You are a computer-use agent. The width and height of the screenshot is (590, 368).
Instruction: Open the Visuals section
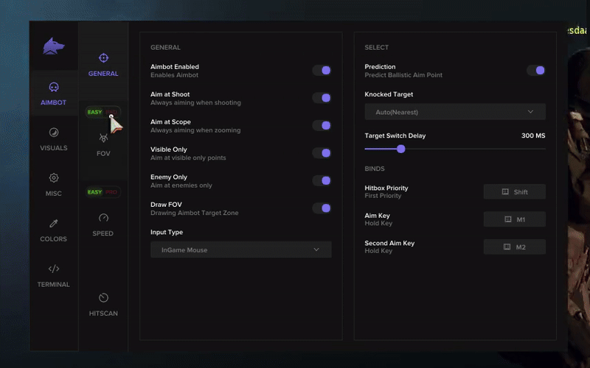tap(53, 139)
